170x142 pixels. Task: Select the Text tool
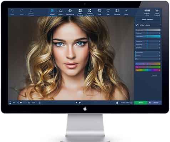point(108,12)
